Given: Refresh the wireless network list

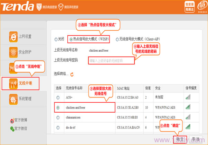Looking at the screenshot, I should point(72,74).
